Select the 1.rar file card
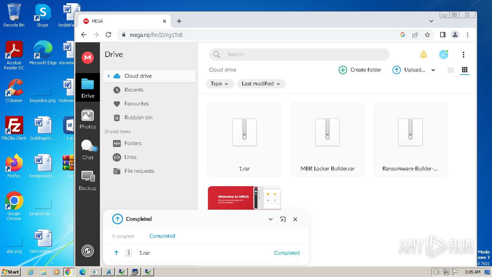The width and height of the screenshot is (492, 277). tap(244, 140)
